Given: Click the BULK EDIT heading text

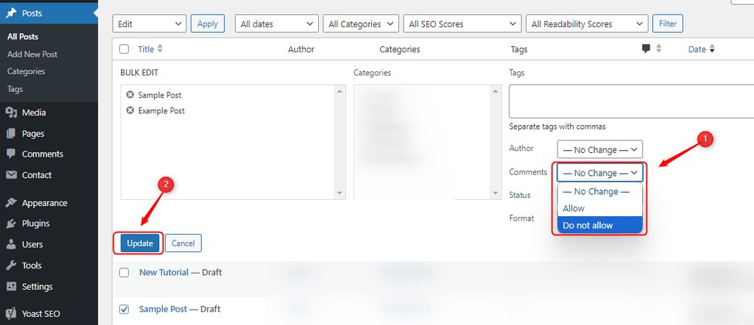Looking at the screenshot, I should [139, 73].
